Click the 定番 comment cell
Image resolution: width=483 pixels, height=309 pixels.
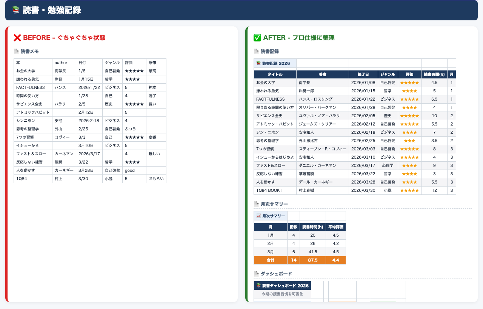click(x=156, y=137)
